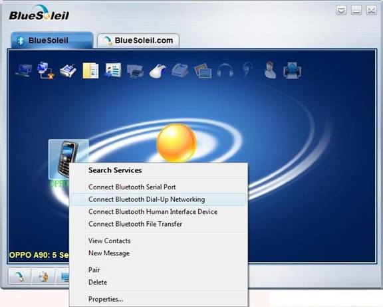The height and width of the screenshot is (307, 383).
Task: Select the Dial-Up Networking service icon
Action: (x=46, y=70)
